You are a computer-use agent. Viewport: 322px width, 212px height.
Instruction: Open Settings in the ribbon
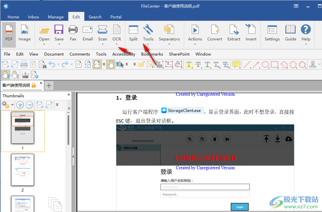click(x=272, y=33)
